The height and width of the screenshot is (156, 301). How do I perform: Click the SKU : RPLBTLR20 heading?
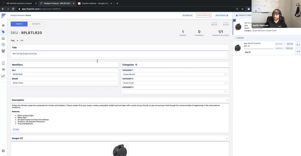click(x=26, y=33)
